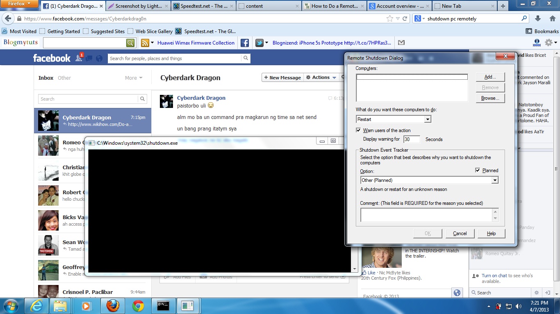This screenshot has width=560, height=314.
Task: Open Most Visited bookmarks folder
Action: pos(19,31)
